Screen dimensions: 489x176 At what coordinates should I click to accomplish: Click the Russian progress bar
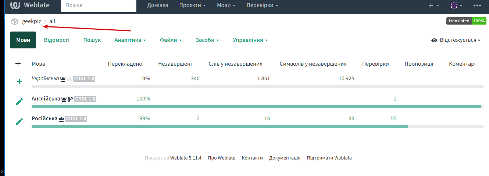coord(257,126)
